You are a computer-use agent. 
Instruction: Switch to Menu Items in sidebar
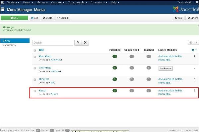[x=9, y=45]
